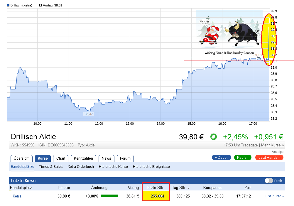Open Xetra Orderbuch sub-tab

pos(81,167)
